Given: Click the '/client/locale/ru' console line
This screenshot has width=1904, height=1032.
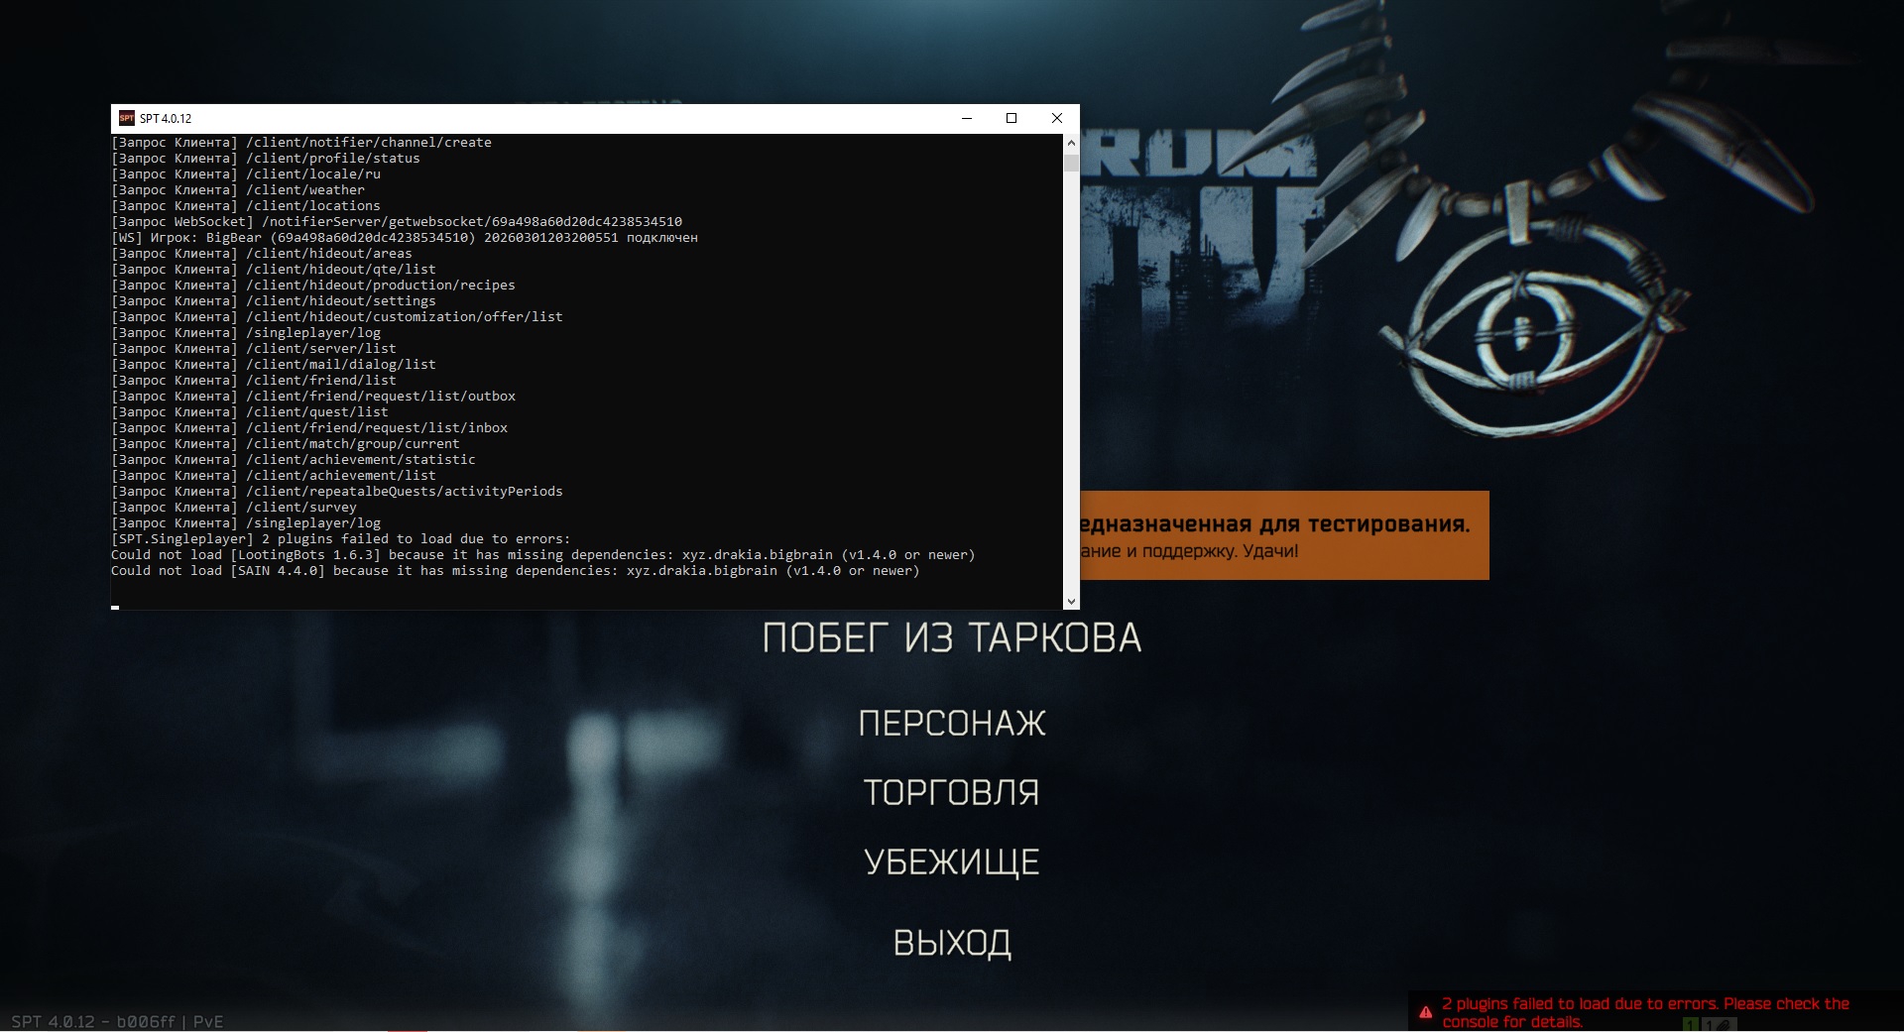Looking at the screenshot, I should [246, 174].
